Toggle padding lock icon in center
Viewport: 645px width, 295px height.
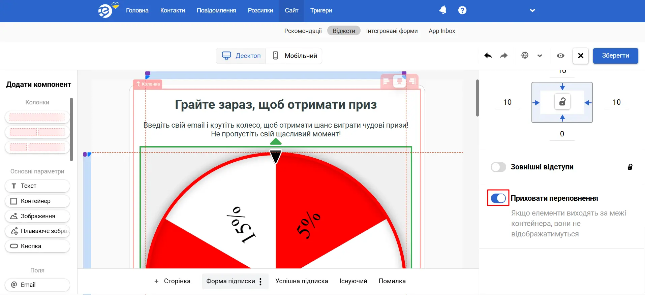click(562, 102)
